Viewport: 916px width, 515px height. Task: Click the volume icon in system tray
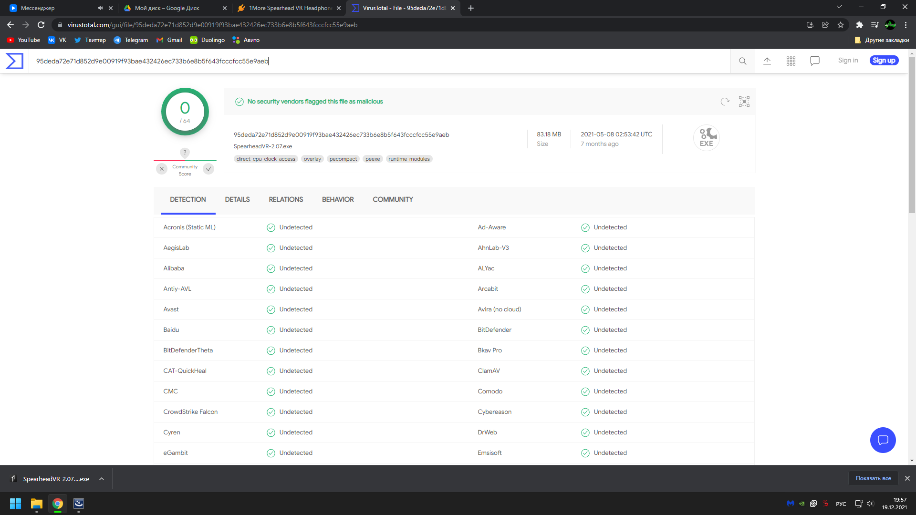[870, 504]
